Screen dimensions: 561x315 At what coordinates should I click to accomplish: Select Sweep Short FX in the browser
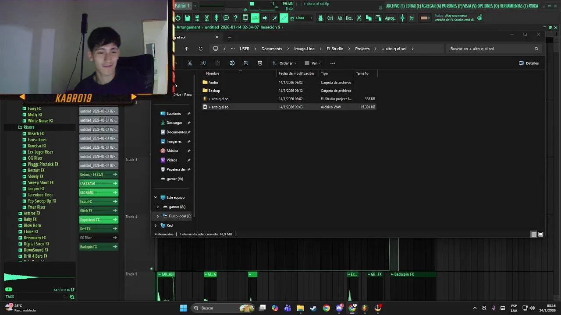pyautogui.click(x=41, y=182)
